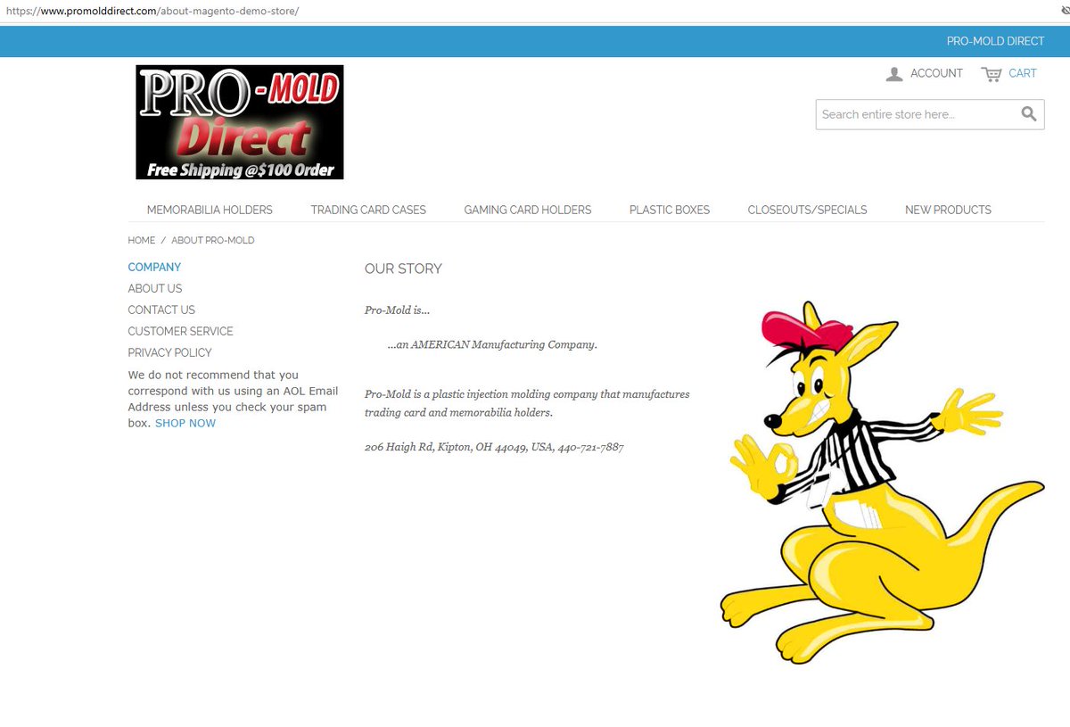Click the AMERICAN Manufacturing Company line
The height and width of the screenshot is (727, 1070).
tap(492, 344)
